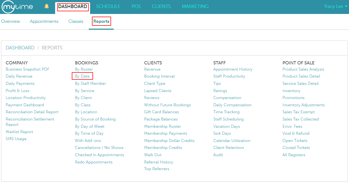Open the SMS Usage report

(x=16, y=139)
